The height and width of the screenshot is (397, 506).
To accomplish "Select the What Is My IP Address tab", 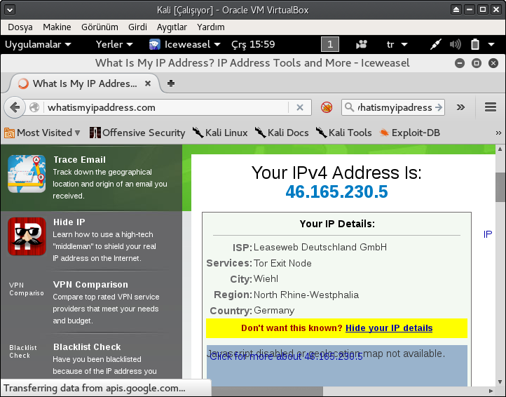I will (x=78, y=83).
